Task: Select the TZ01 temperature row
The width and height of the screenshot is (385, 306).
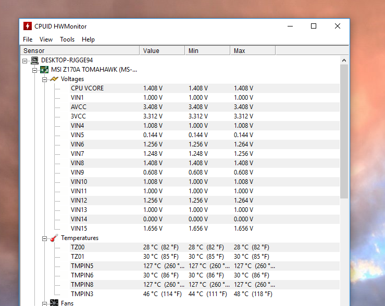Action: point(205,257)
